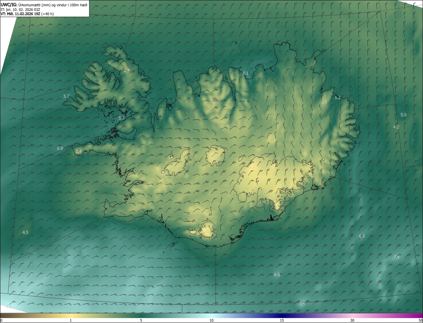
Task: Click the 6.6 value label on the map
Action: [362, 236]
